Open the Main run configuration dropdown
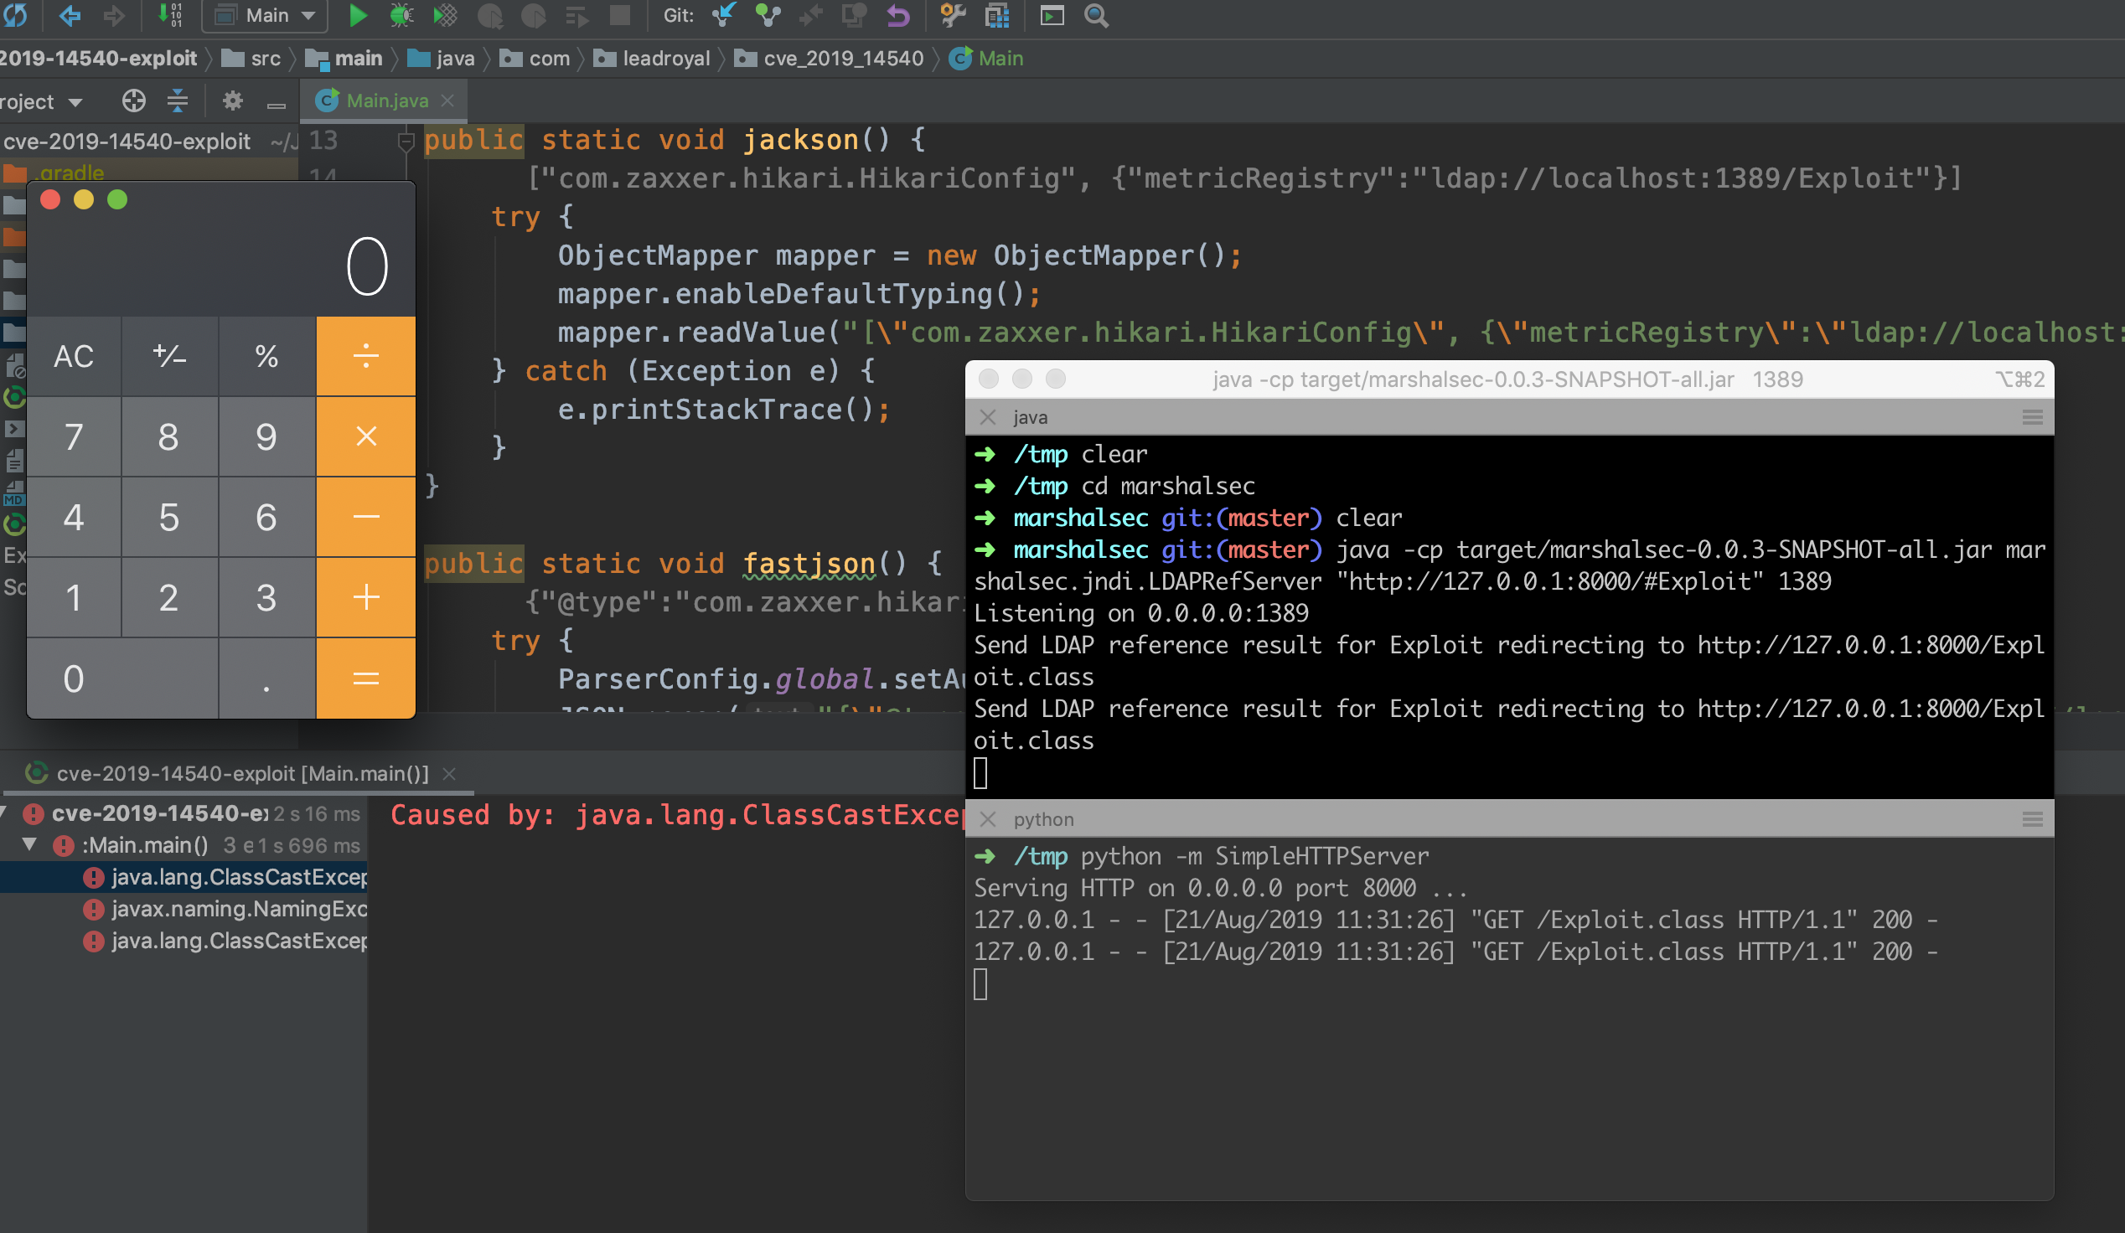Screen dimensions: 2125x1233 click(x=266, y=15)
